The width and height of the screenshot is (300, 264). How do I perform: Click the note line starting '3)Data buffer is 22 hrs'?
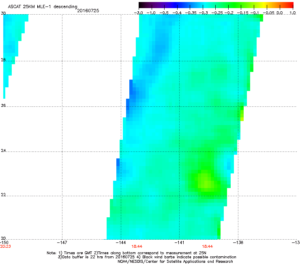[x=147, y=257]
